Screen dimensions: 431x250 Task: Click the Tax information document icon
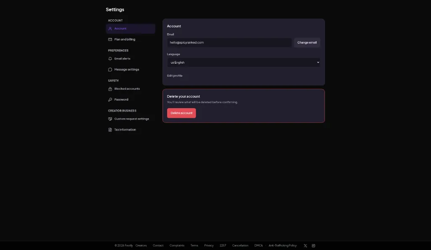pos(110,130)
